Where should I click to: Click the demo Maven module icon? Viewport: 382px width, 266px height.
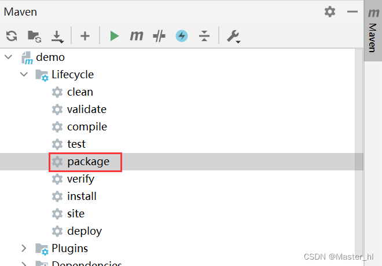27,58
